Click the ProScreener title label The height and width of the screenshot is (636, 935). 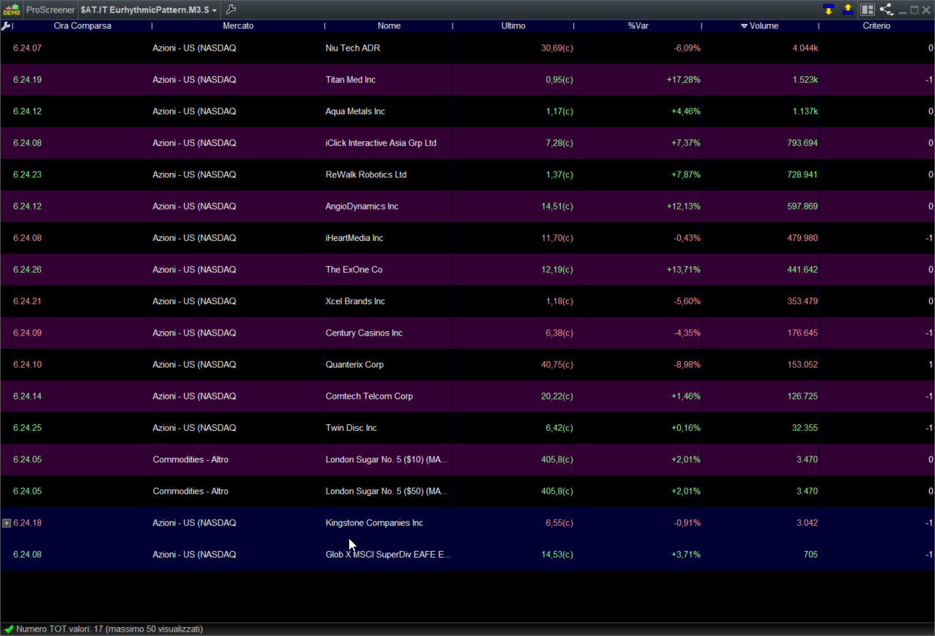51,10
